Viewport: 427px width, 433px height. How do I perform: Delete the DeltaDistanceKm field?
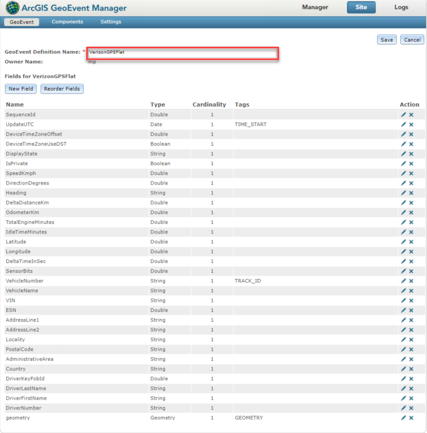[x=411, y=203]
